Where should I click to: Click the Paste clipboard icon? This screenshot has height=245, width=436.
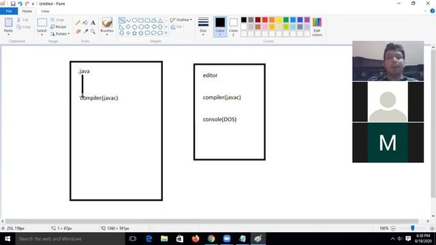pos(8,22)
